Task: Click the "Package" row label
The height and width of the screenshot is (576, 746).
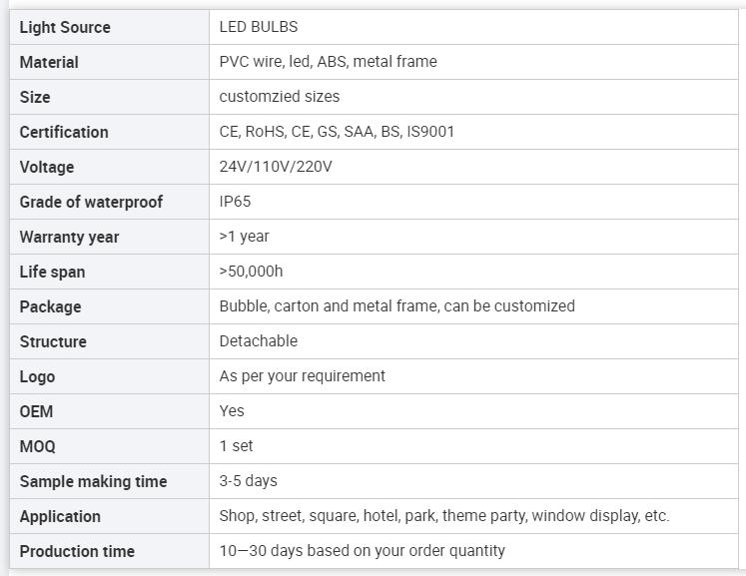Action: (x=50, y=306)
